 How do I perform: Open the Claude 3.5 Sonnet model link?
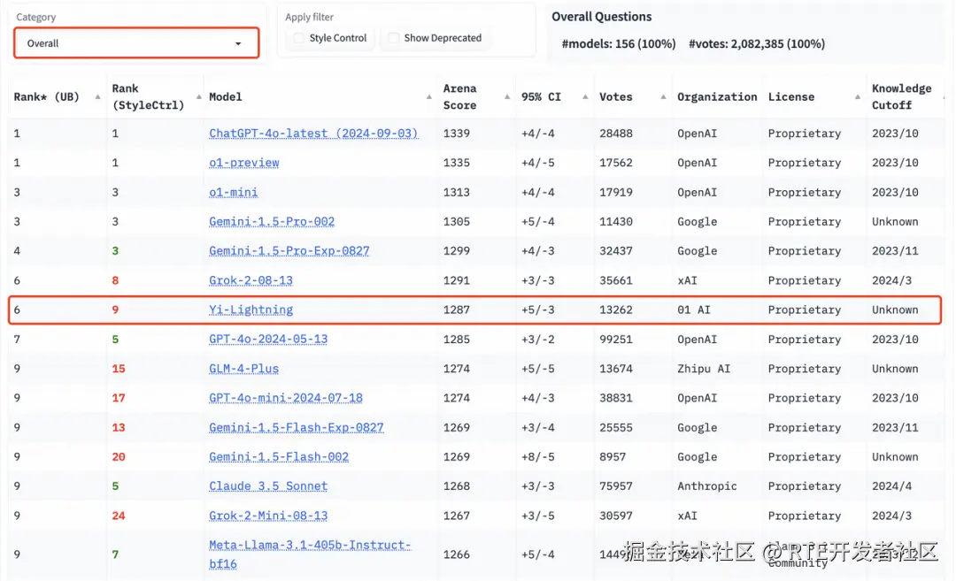coord(268,486)
